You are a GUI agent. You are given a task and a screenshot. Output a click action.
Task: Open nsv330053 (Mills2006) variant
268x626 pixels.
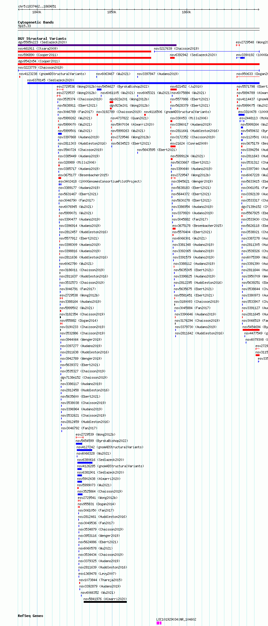[x=189, y=118]
